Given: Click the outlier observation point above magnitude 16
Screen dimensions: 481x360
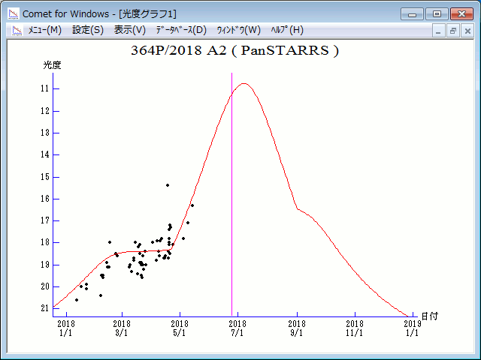Looking at the screenshot, I should 168,185.
